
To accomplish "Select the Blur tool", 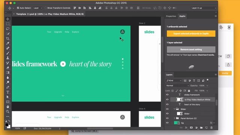I will tap(7, 78).
